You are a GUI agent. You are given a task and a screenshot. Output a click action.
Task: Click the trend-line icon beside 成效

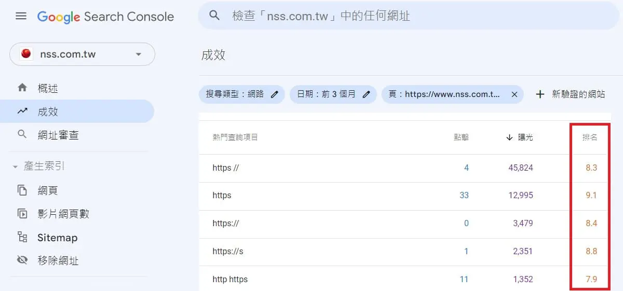22,111
